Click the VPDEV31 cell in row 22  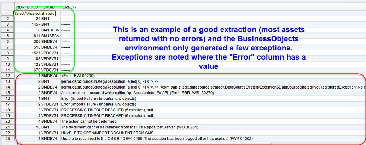(51, 133)
